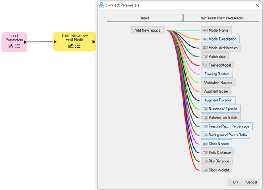Screen dimensions: 264x190
Task: Select Train TensorFlow Pixel Model column header
Action: tap(221, 18)
